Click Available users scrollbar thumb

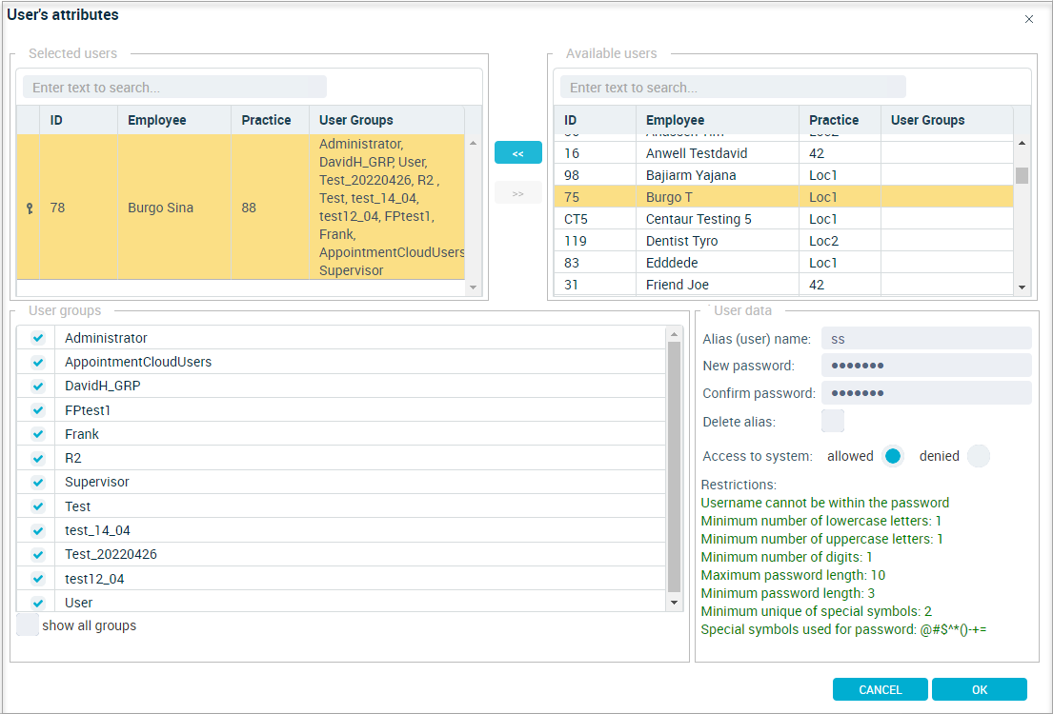(1022, 175)
